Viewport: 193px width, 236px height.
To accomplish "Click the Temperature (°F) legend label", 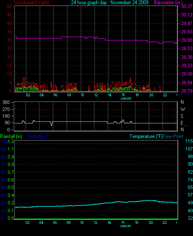I will click(x=146, y=136).
